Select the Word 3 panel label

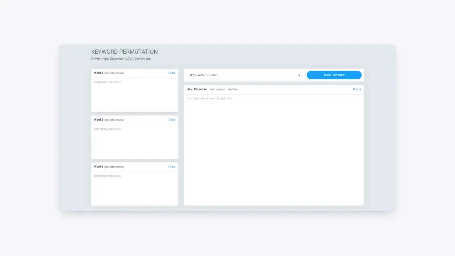tap(98, 167)
